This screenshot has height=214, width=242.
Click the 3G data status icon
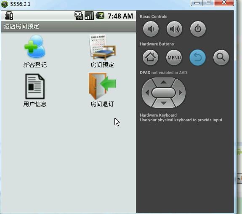pos(79,16)
